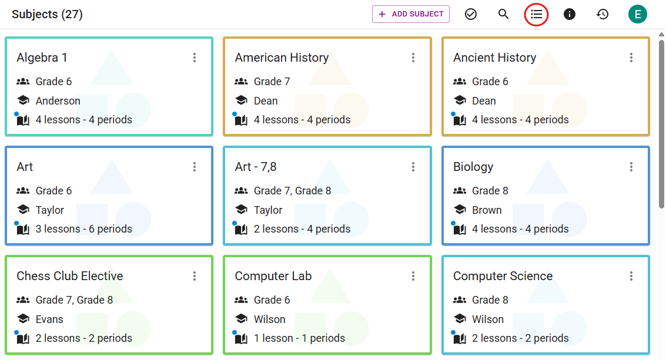The width and height of the screenshot is (666, 360).
Task: Open Chess Club Elective kebab menu
Action: (195, 276)
